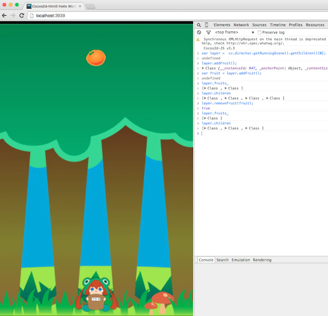The width and height of the screenshot is (328, 316).
Task: Click the layer.addFruit(); command text
Action: pos(219,63)
